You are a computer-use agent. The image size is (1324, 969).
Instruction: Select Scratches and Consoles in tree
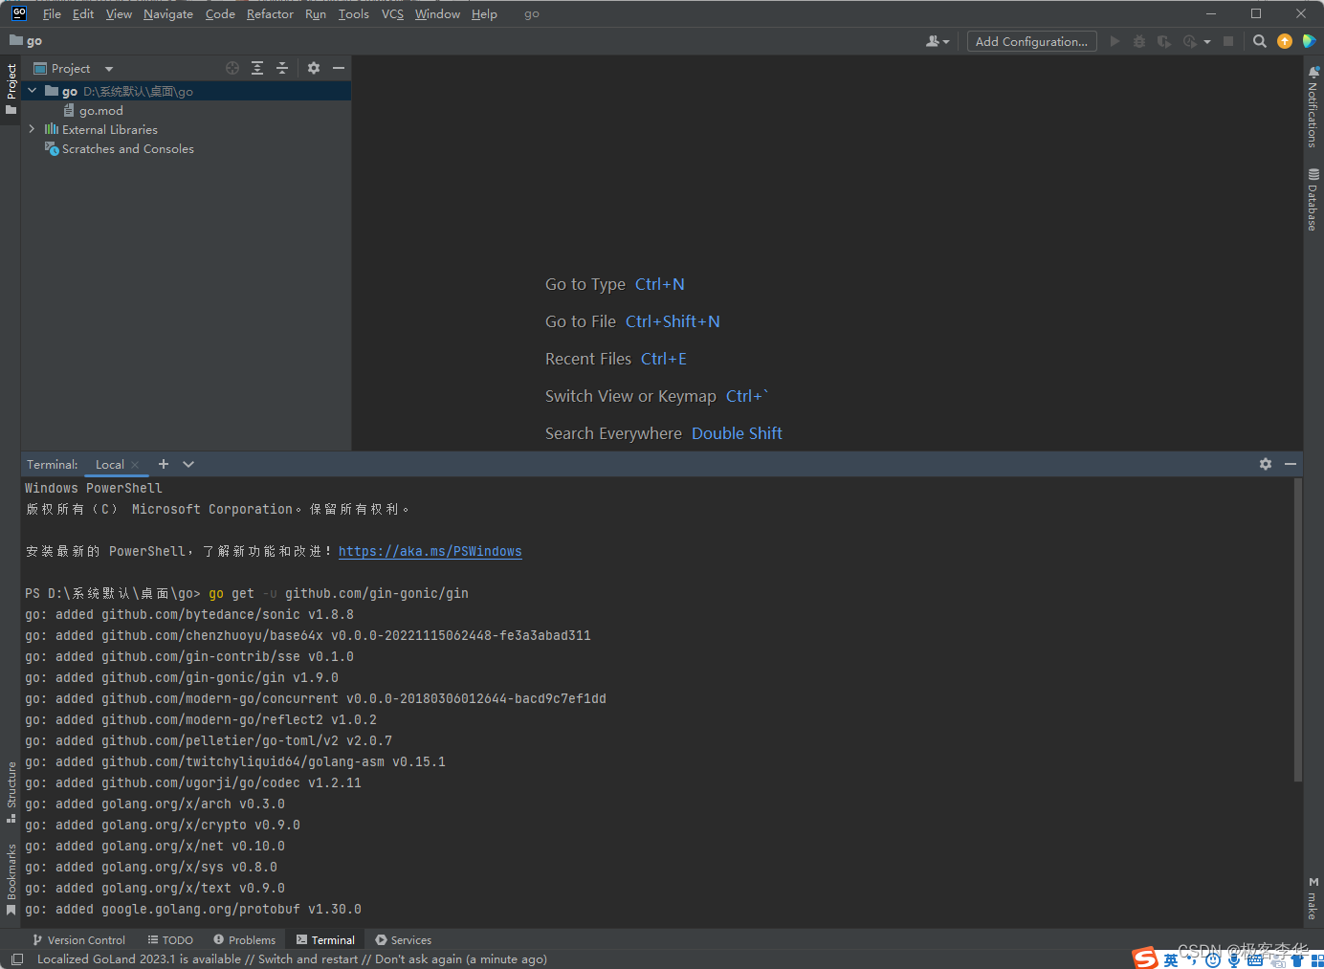click(120, 149)
